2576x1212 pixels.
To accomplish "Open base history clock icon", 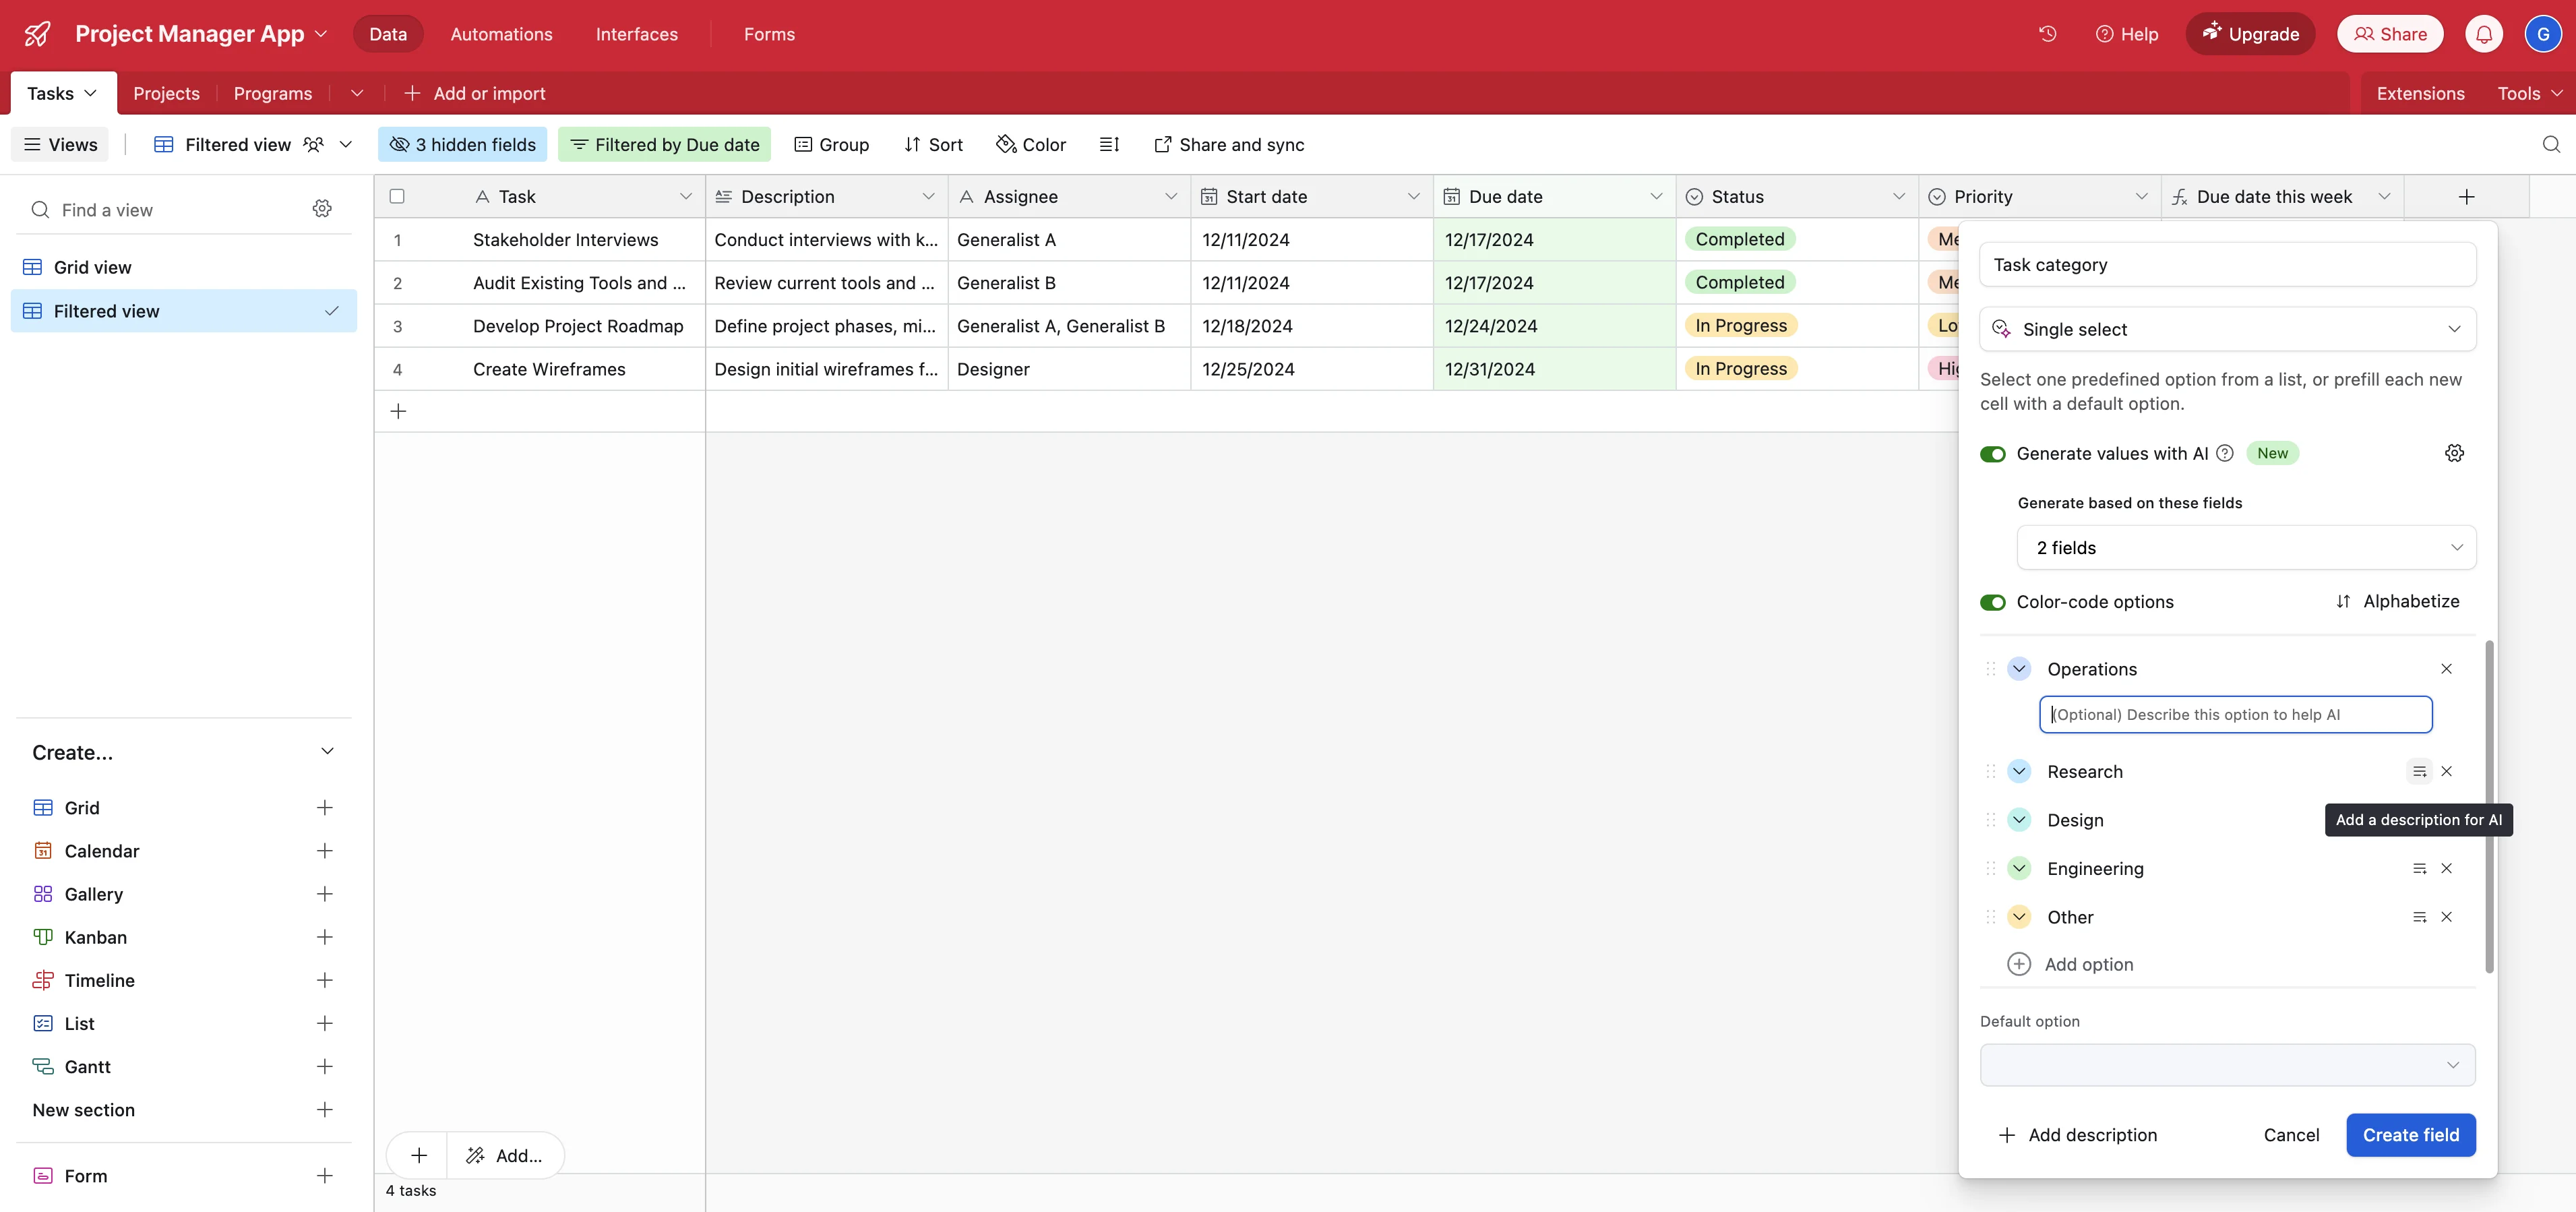I will [x=2047, y=34].
